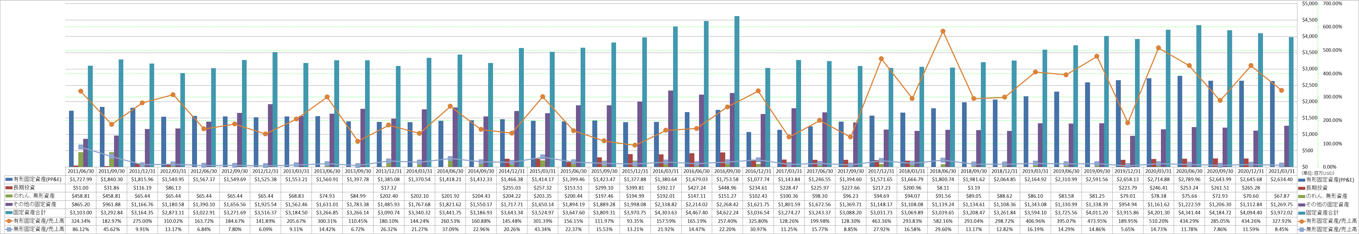Select the $3.19 cell under 2018/09/30
The height and width of the screenshot is (234, 1359).
click(973, 188)
